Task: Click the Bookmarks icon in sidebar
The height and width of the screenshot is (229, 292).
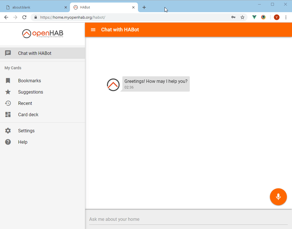Action: [8, 81]
